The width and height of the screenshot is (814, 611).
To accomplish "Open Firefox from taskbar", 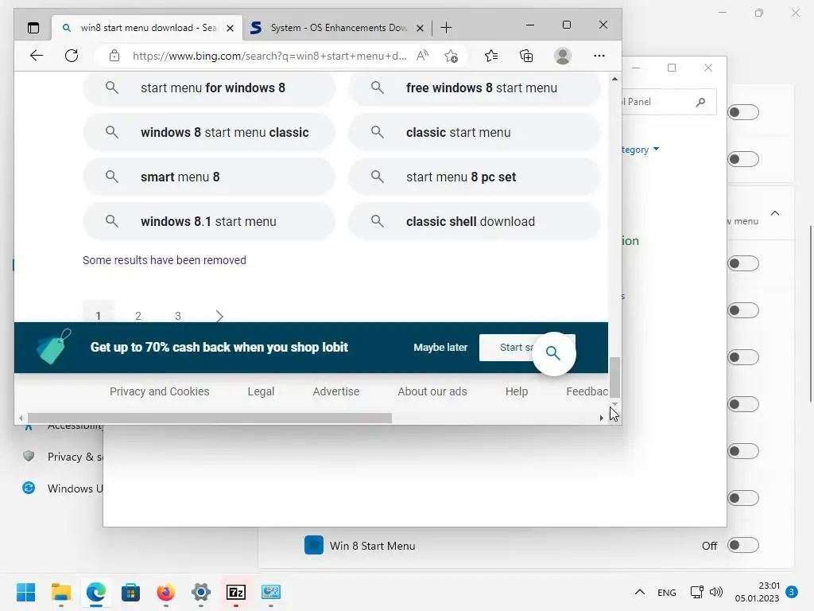I will coord(166,592).
